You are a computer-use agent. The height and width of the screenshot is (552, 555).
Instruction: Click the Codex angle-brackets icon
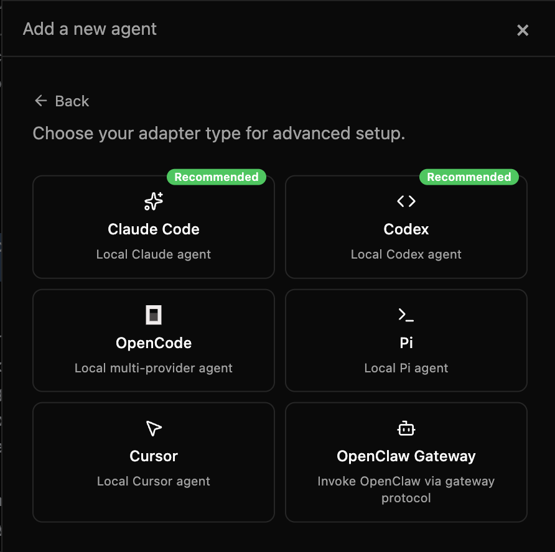pyautogui.click(x=406, y=201)
